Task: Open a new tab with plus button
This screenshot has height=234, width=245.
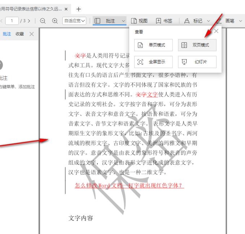Action: pyautogui.click(x=79, y=9)
